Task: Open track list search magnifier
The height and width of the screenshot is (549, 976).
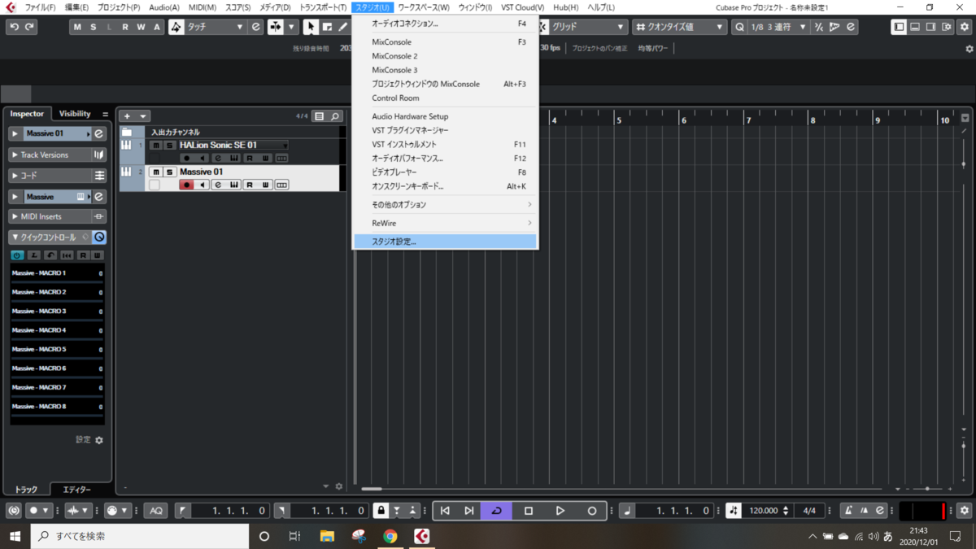Action: point(334,116)
